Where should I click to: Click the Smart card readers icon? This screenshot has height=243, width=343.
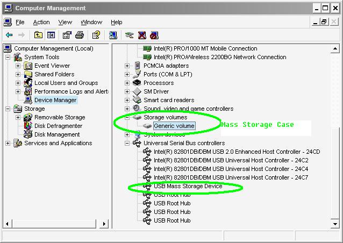(137, 100)
